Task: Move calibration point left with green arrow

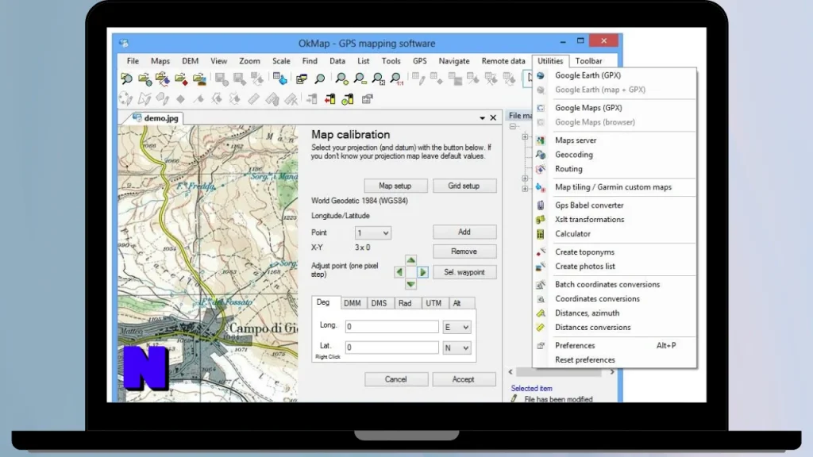Action: tap(399, 272)
